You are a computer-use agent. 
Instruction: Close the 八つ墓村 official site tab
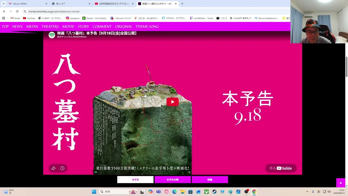click(x=176, y=4)
